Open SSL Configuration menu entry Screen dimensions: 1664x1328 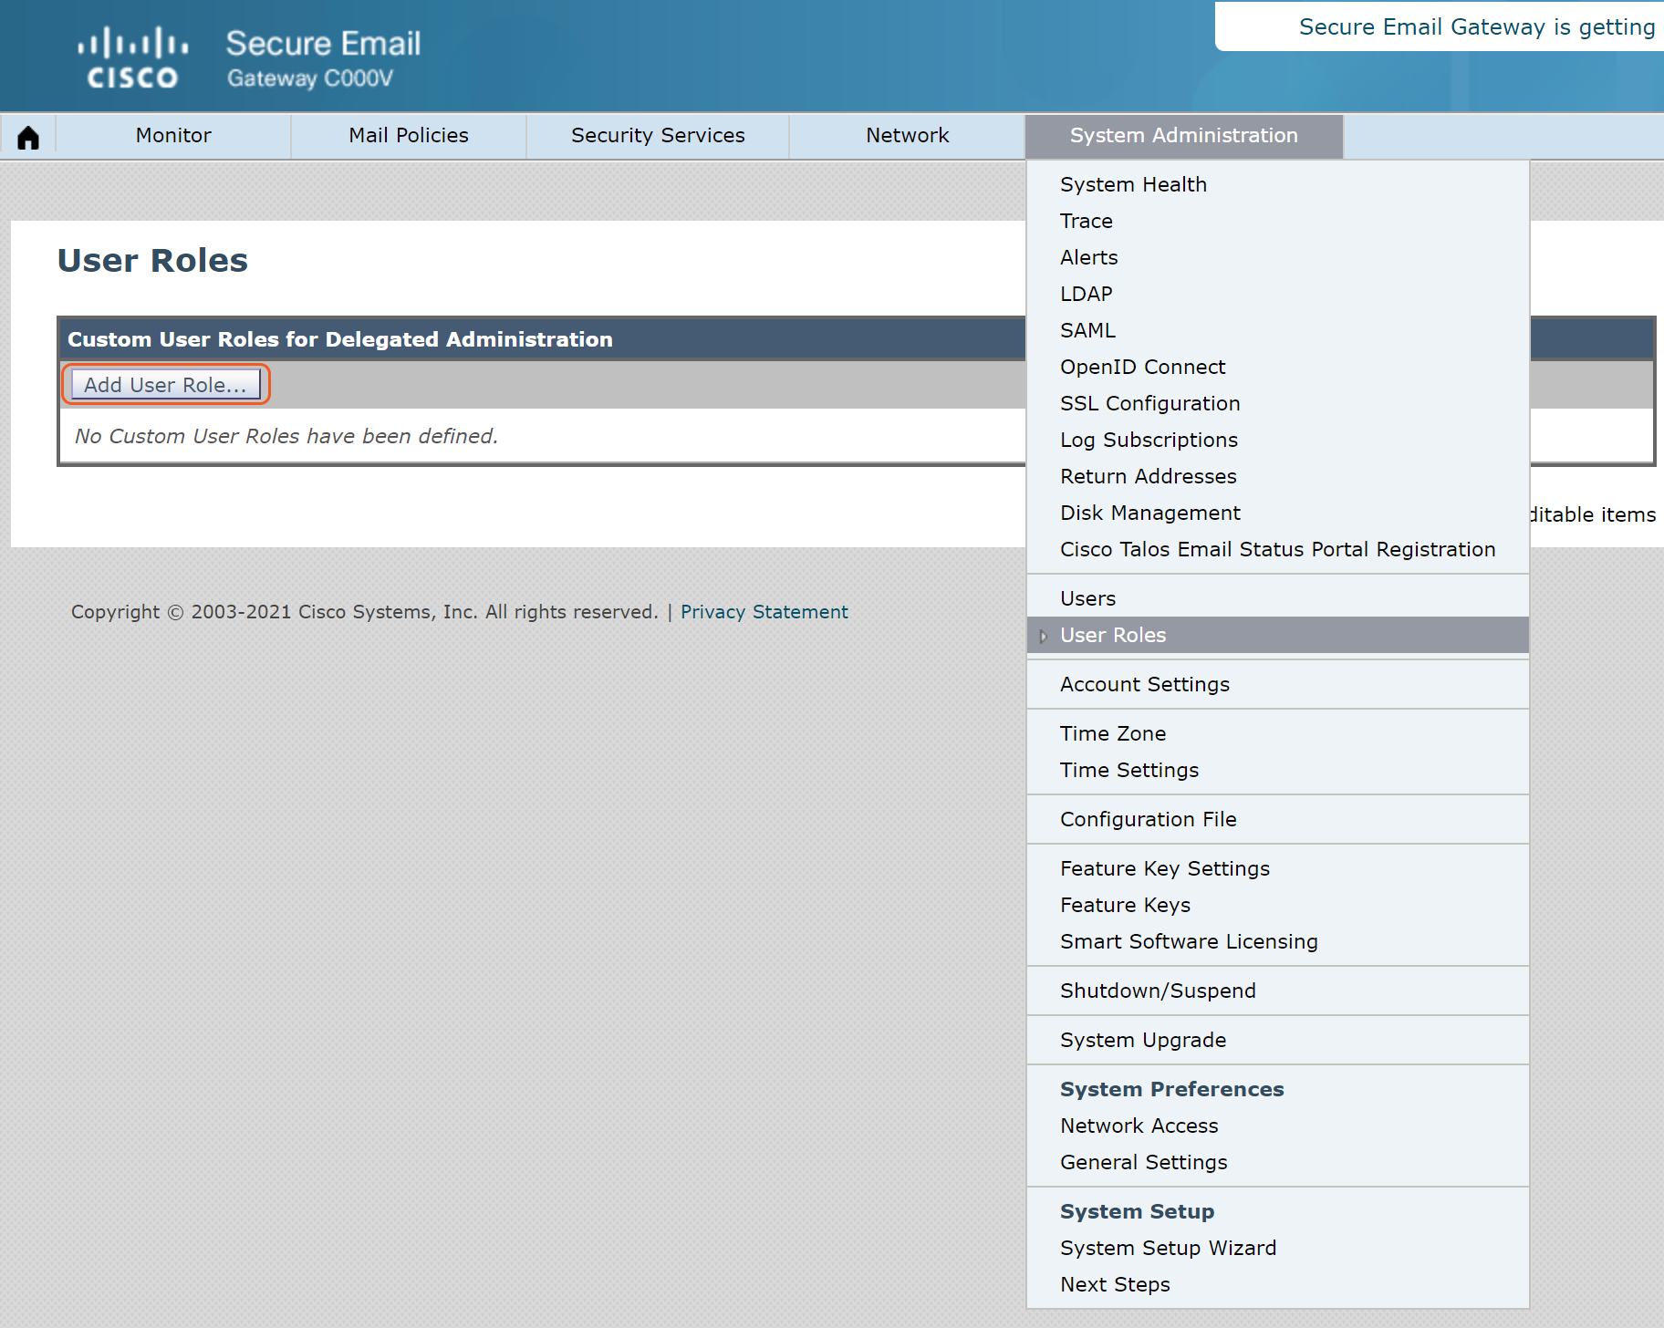[x=1149, y=403]
